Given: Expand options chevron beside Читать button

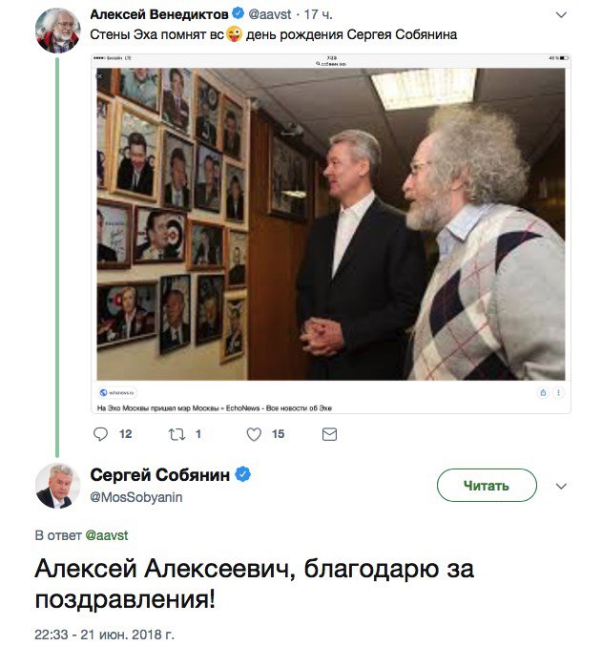Looking at the screenshot, I should coord(561,486).
